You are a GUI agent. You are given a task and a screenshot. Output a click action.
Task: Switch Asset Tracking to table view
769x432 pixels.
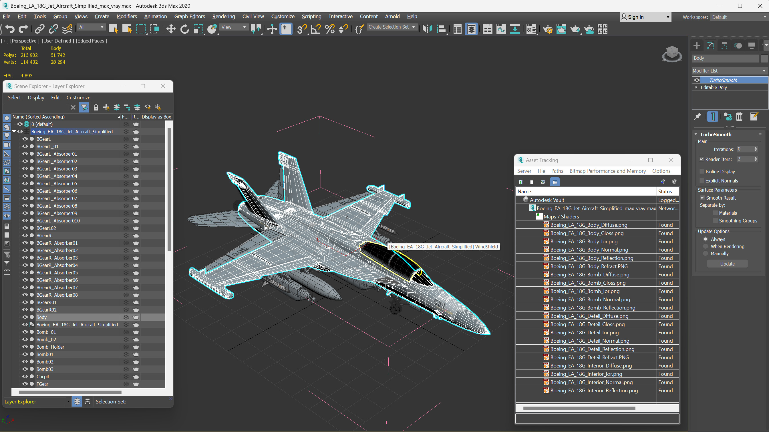(555, 182)
